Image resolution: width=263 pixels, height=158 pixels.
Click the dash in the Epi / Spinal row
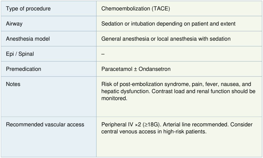103,54
